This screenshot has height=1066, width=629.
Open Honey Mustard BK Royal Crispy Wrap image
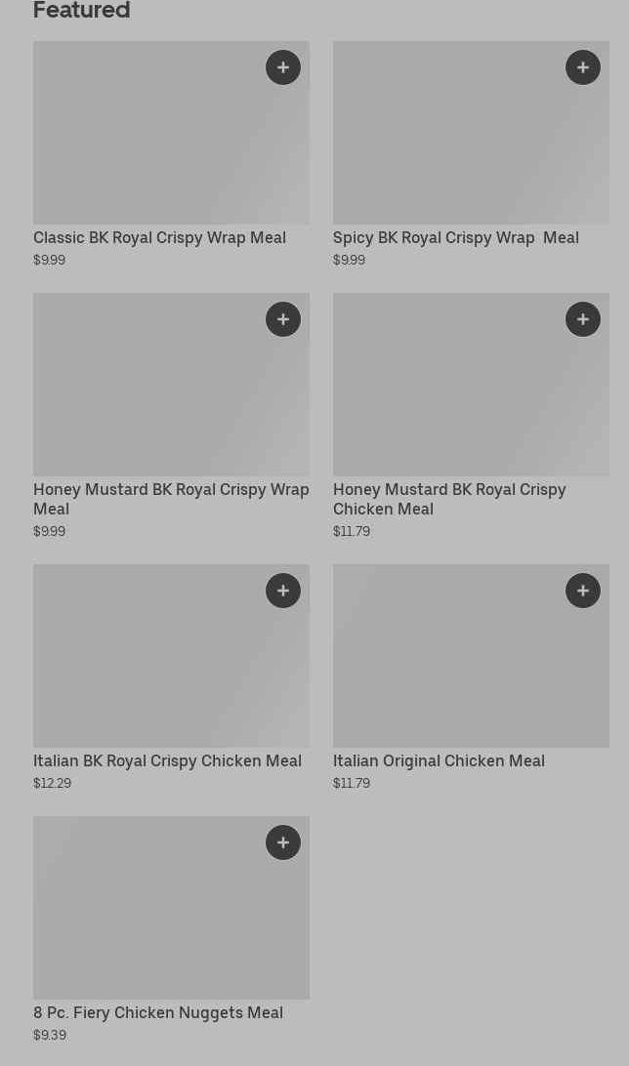click(171, 385)
